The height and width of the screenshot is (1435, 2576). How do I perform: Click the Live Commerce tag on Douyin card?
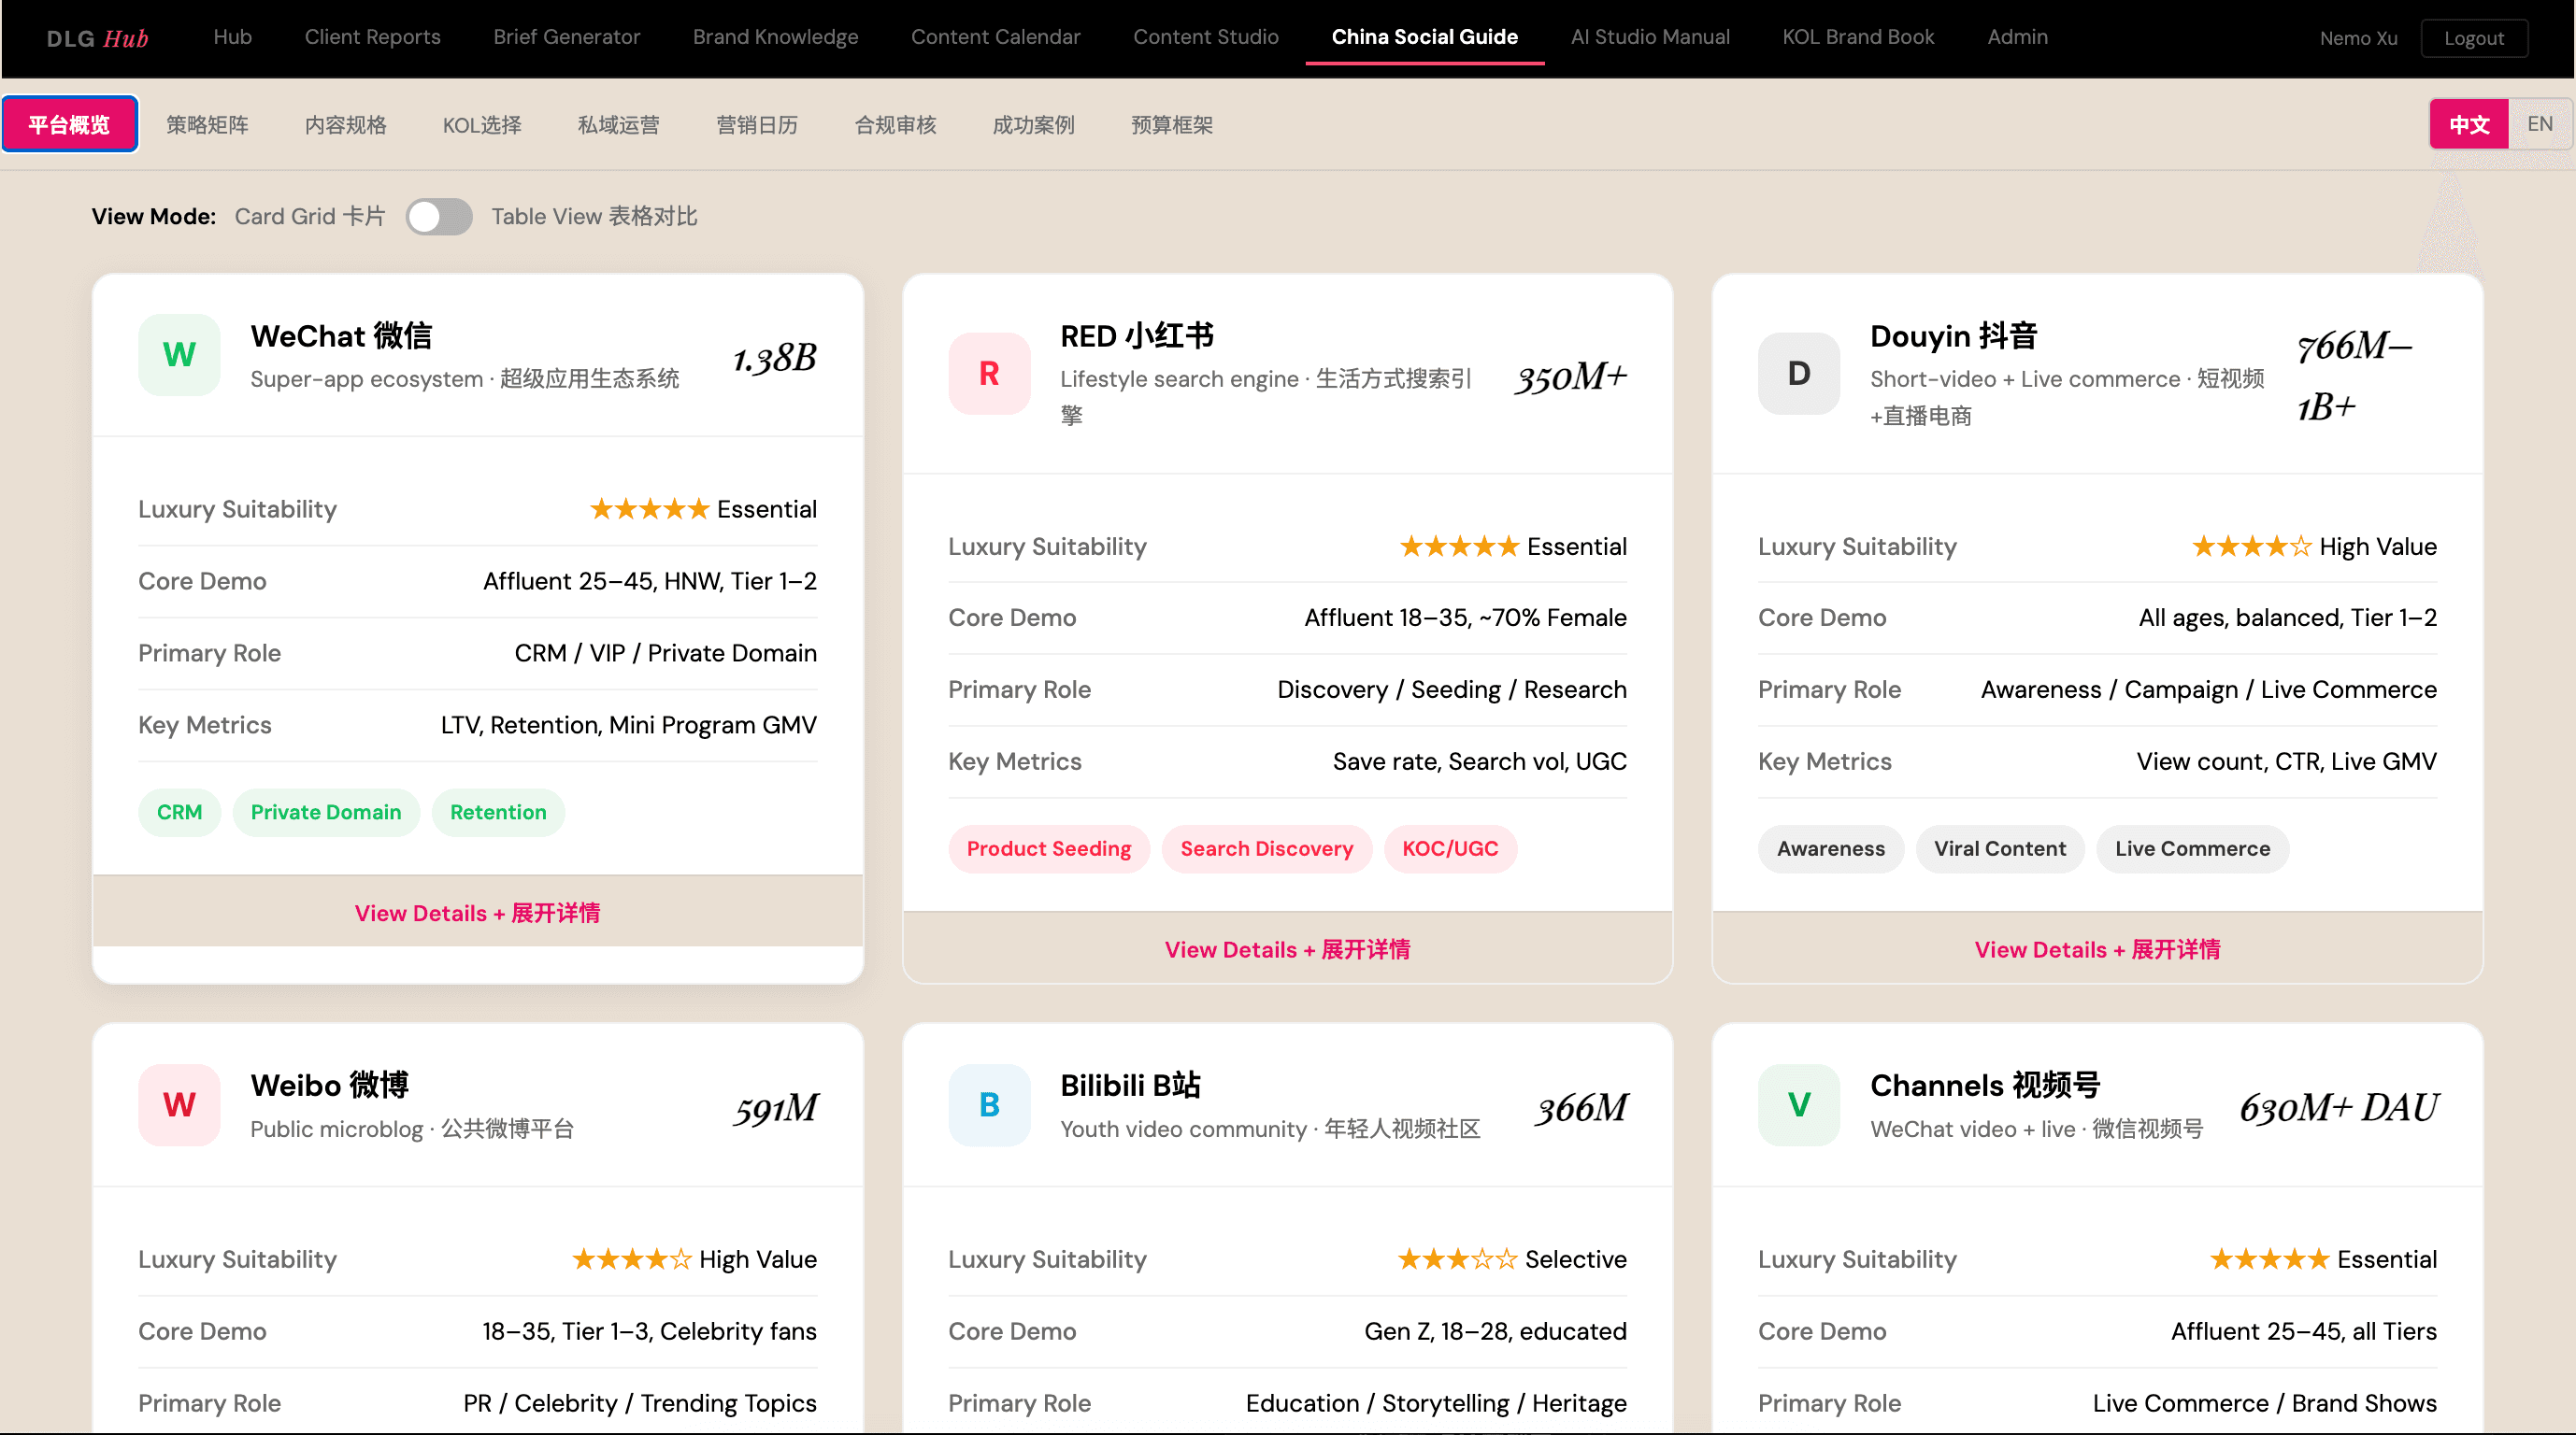point(2192,848)
